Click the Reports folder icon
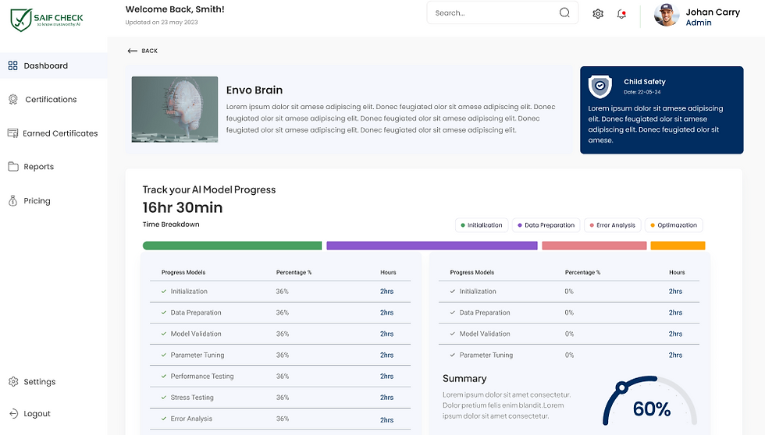Image resolution: width=765 pixels, height=435 pixels. pyautogui.click(x=13, y=167)
